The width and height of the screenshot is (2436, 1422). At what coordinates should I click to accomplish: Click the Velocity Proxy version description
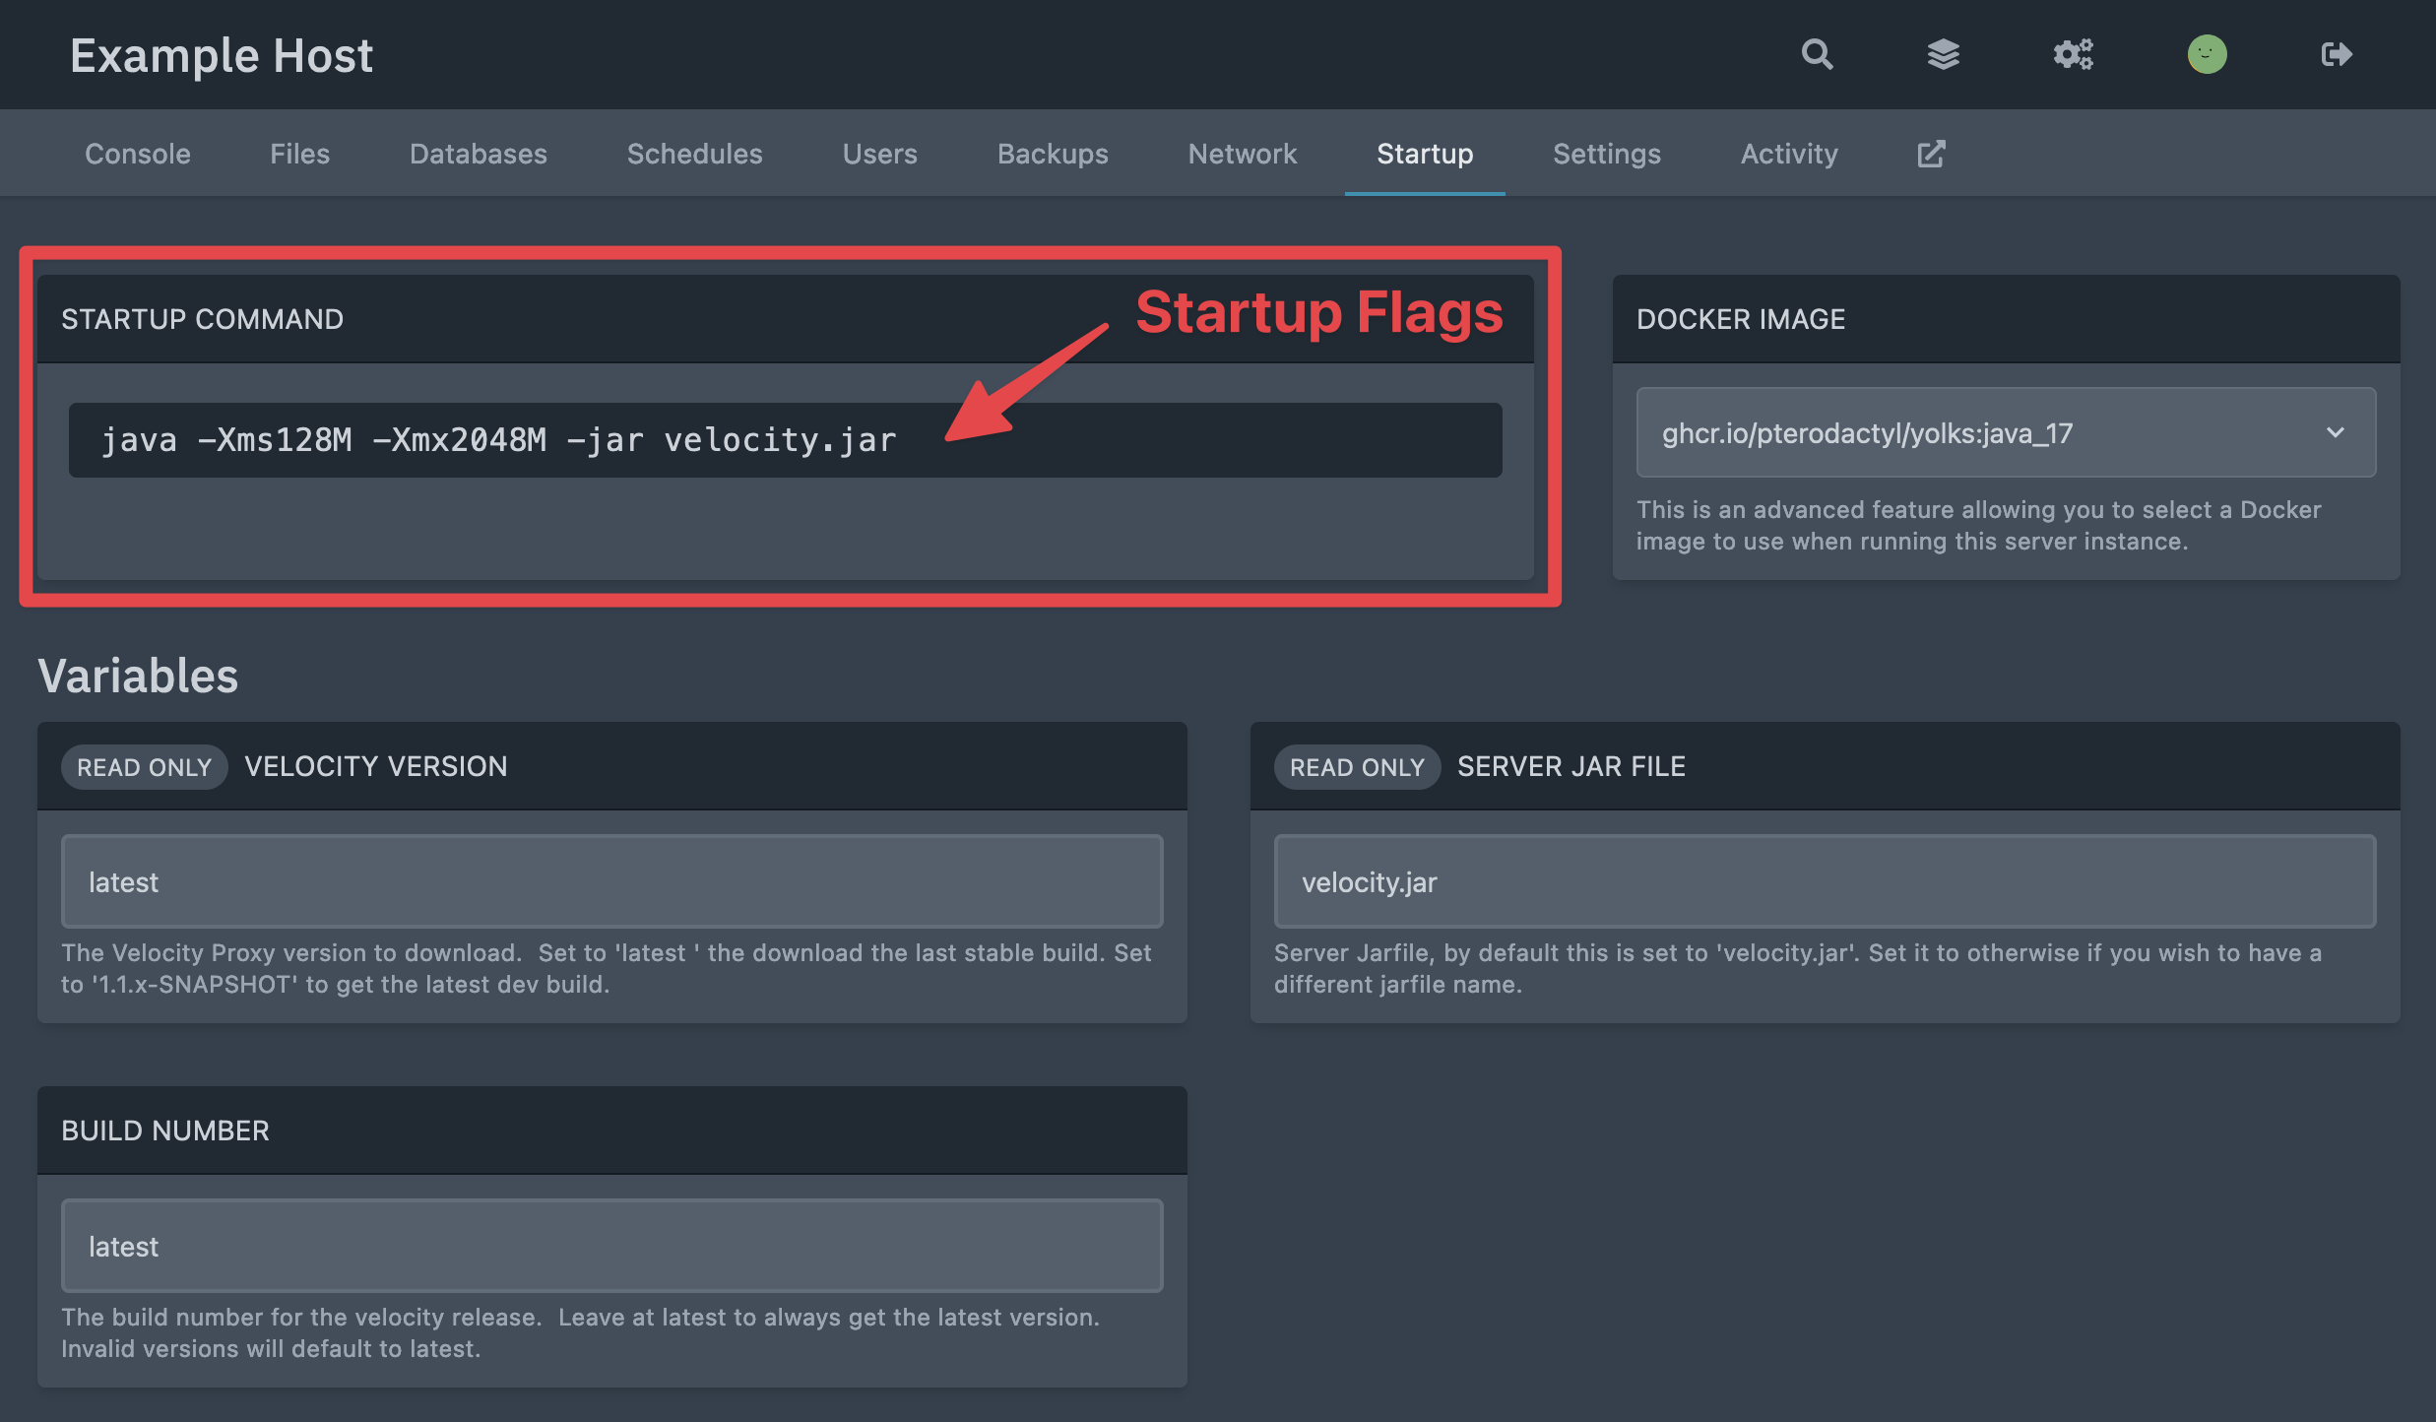click(606, 969)
